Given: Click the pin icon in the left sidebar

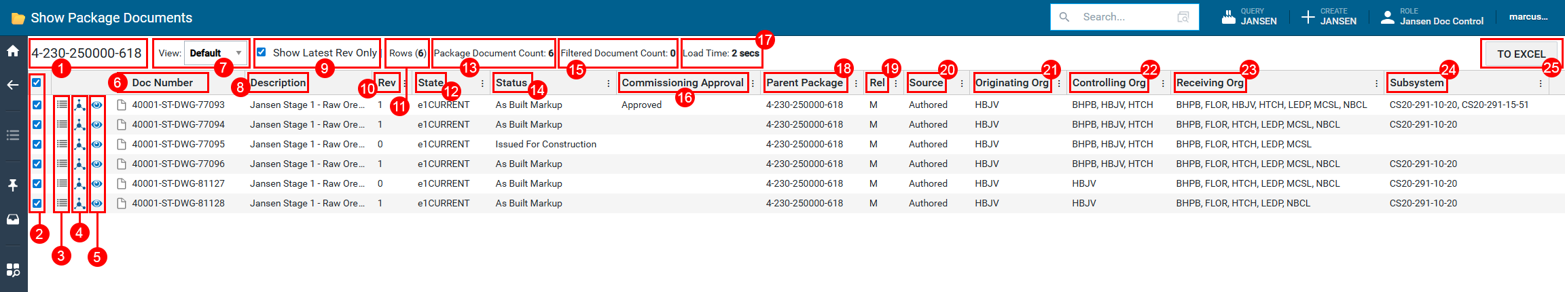Looking at the screenshot, I should tap(13, 185).
